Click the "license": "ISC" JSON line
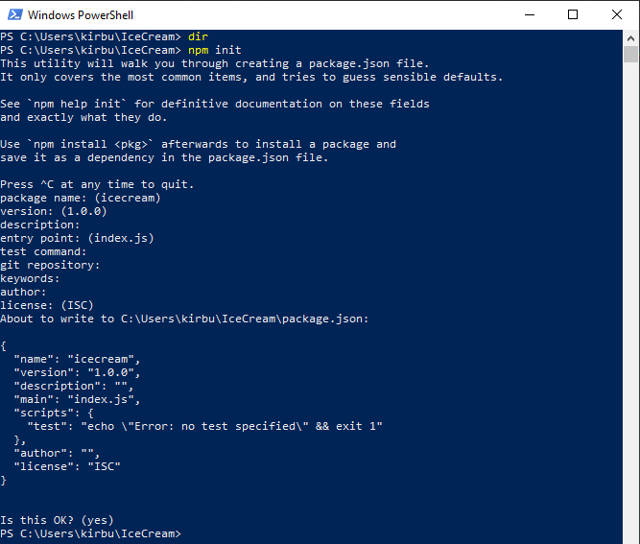640x544 pixels. (x=67, y=466)
